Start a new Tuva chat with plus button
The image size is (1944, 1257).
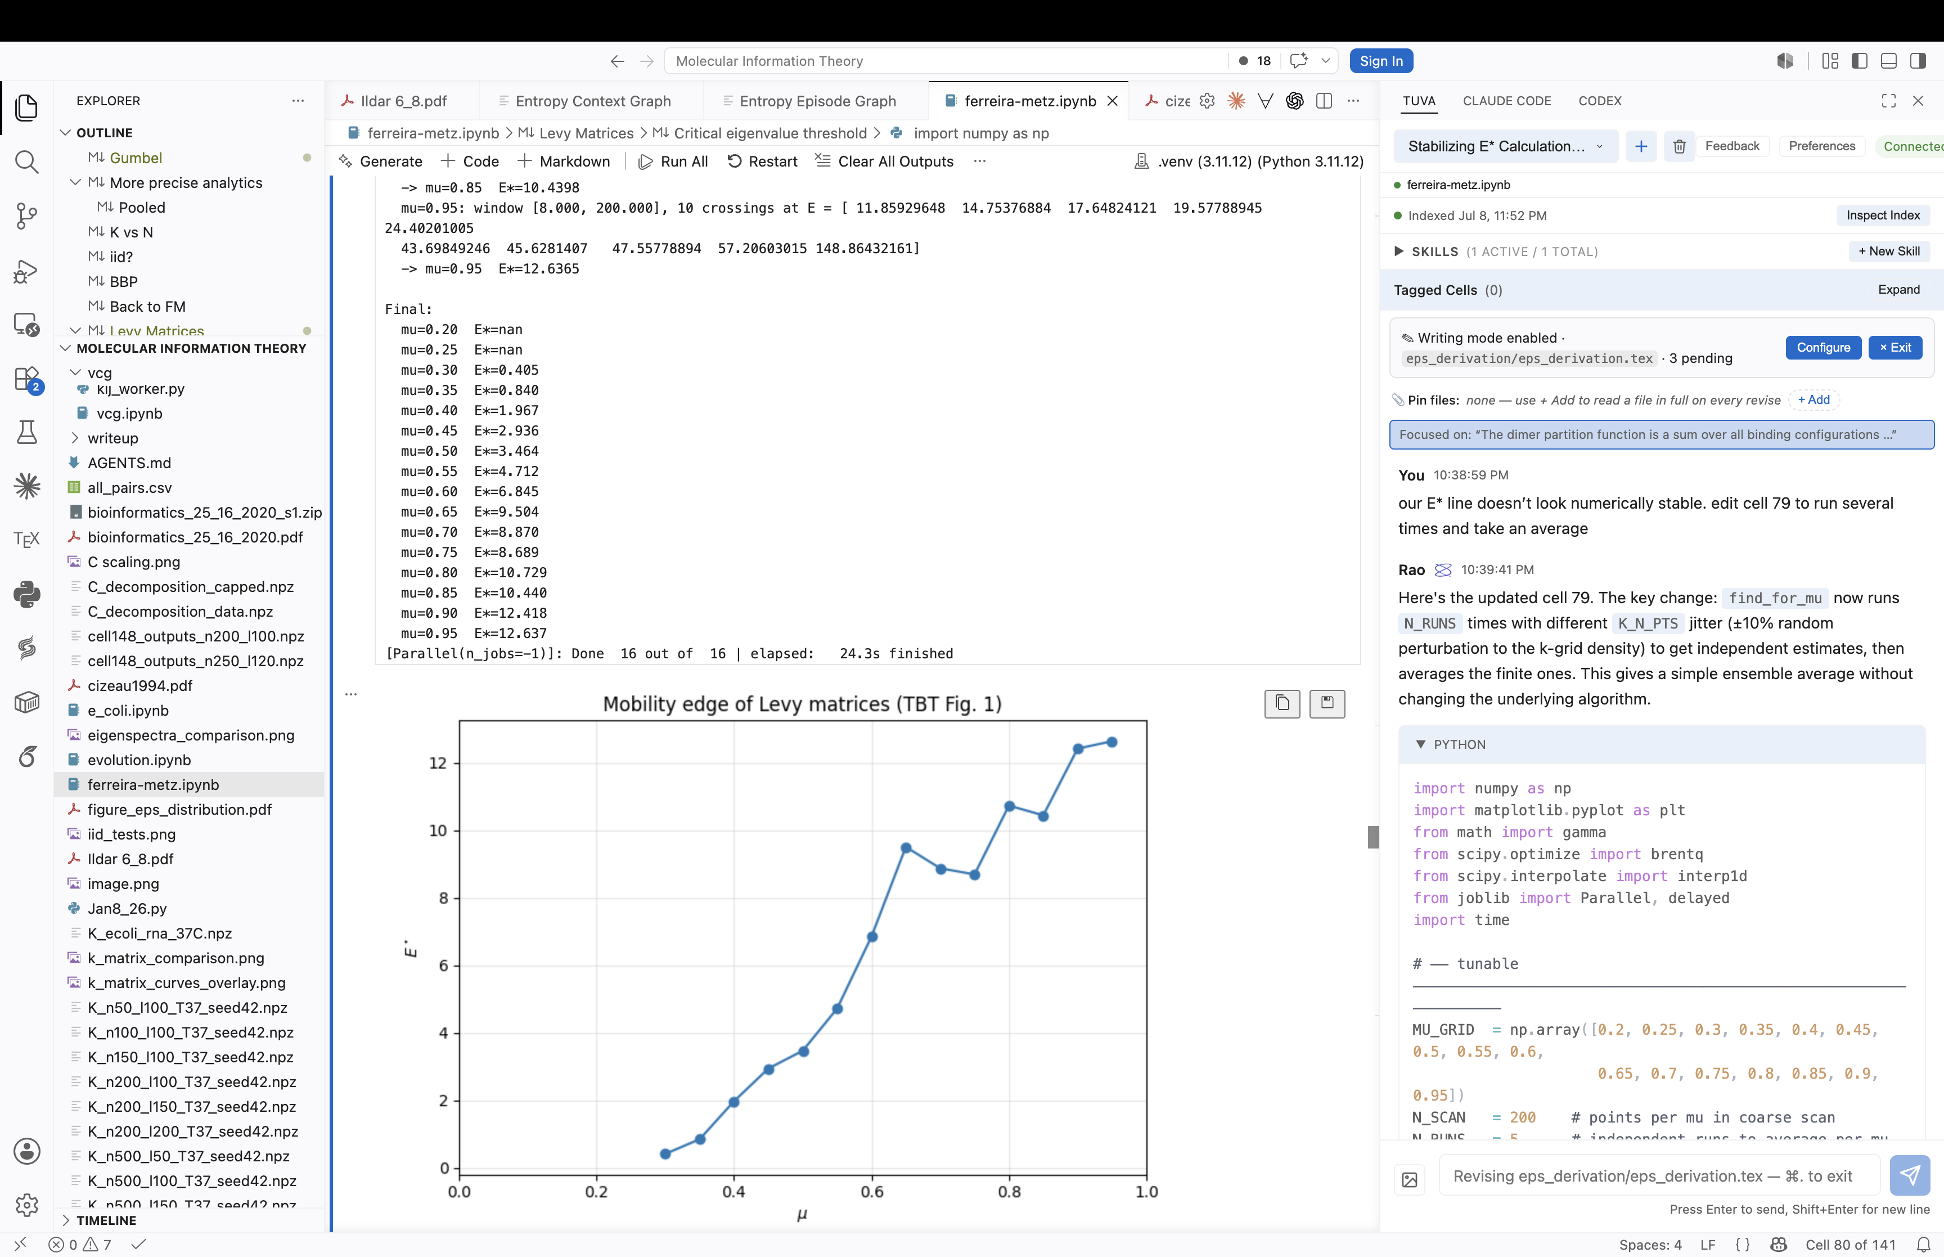[x=1641, y=146]
